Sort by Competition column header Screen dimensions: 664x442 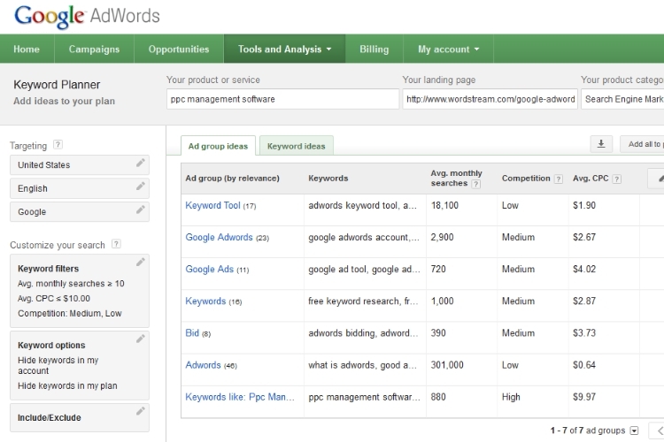[x=526, y=179]
